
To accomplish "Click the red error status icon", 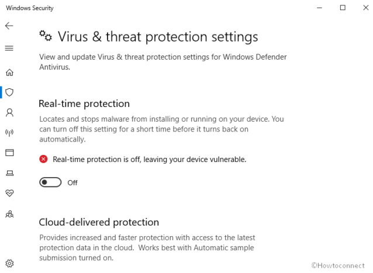I will [x=43, y=159].
